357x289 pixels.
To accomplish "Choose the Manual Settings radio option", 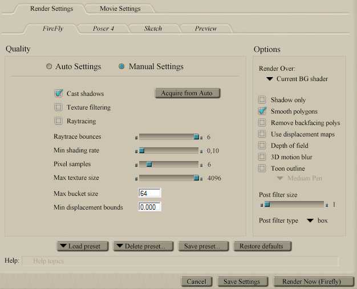I will 122,67.
